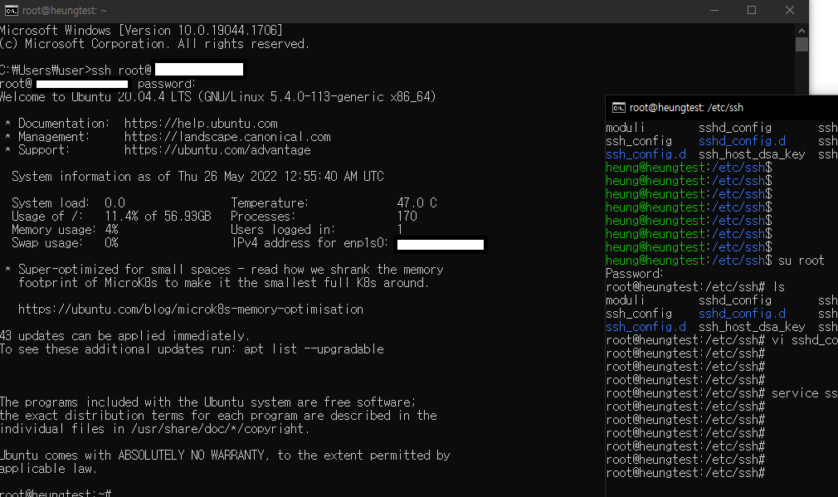Click the 'Password:' prompt in /etc/ssh window
Image resolution: width=838 pixels, height=497 pixels.
coord(635,274)
